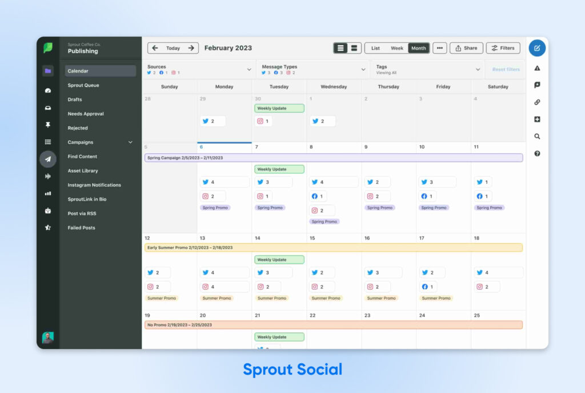Click the Share button
Viewport: 585px width, 393px height.
pyautogui.click(x=466, y=48)
